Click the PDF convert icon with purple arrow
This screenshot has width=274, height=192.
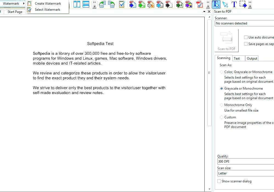188,4
